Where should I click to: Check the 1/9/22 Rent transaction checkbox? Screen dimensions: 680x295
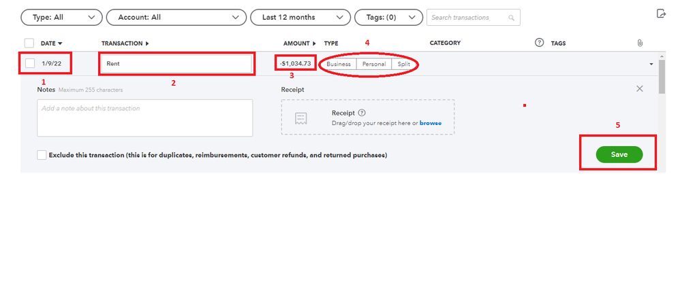tap(30, 63)
